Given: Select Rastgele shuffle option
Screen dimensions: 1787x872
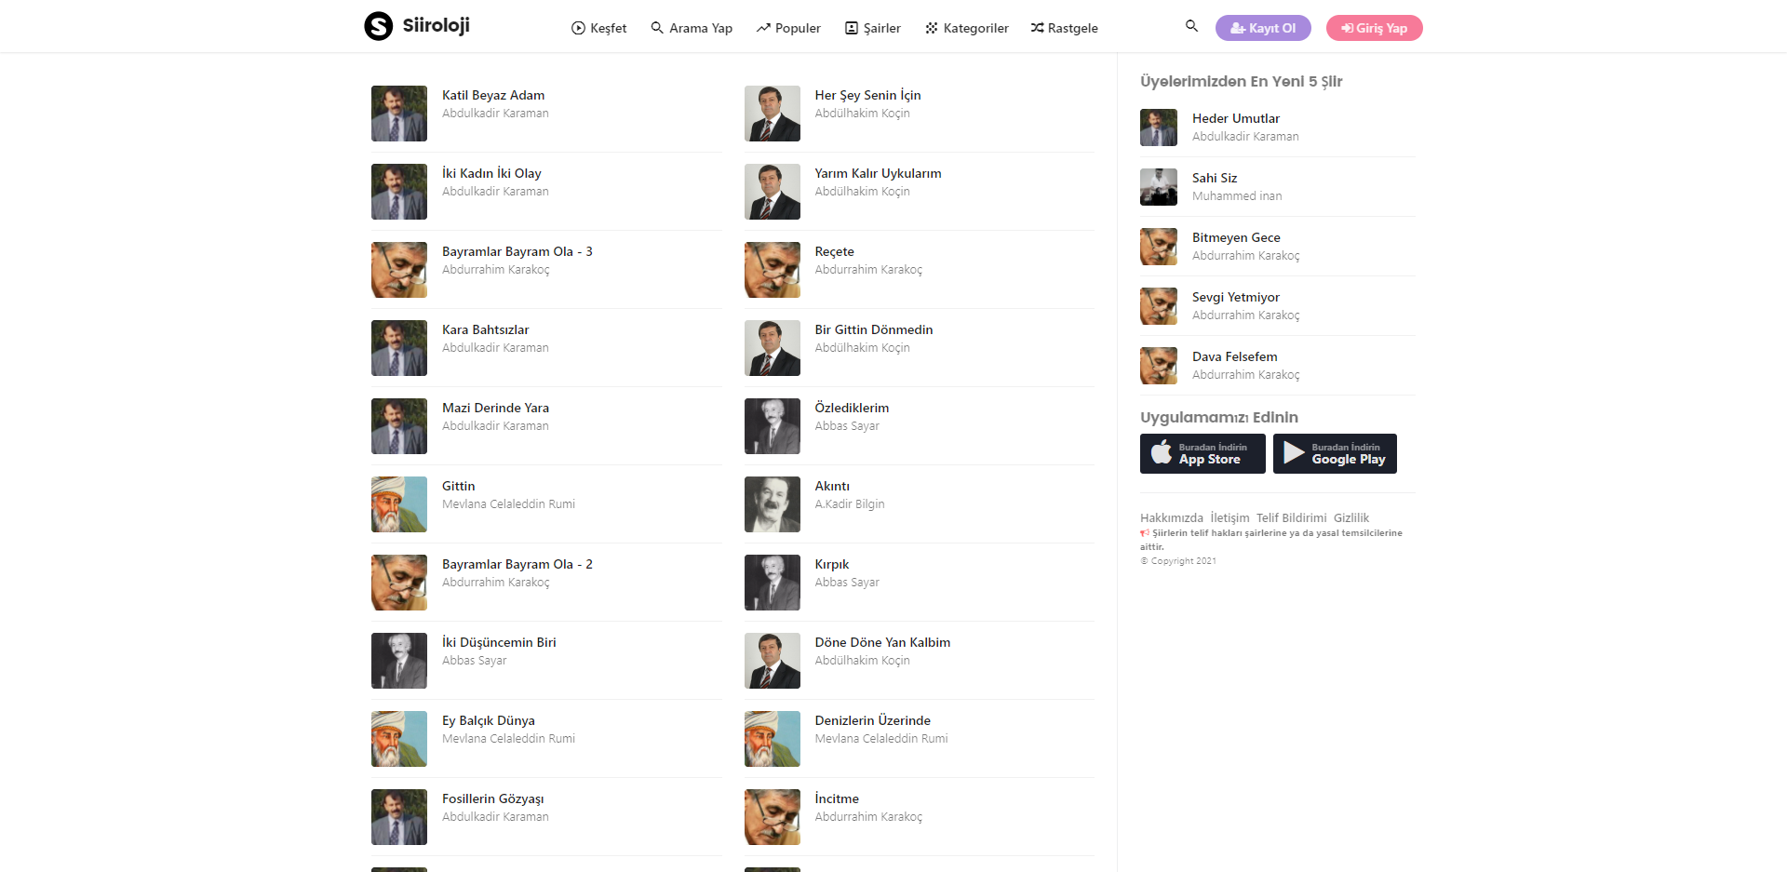Looking at the screenshot, I should (1064, 28).
